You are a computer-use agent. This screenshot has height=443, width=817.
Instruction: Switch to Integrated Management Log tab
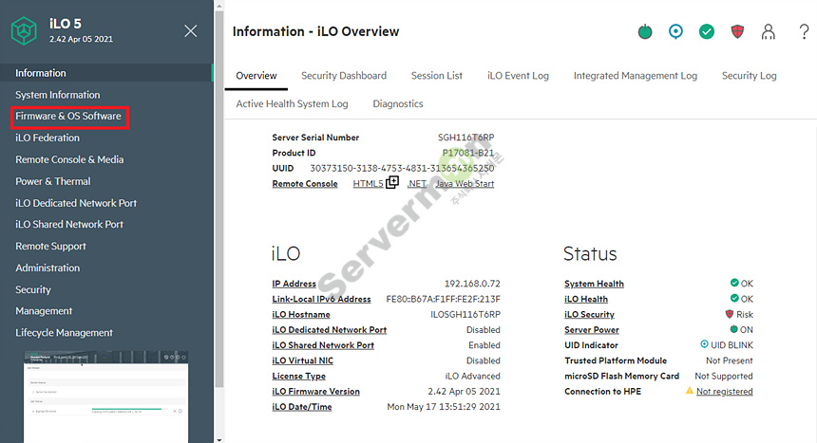pos(636,76)
